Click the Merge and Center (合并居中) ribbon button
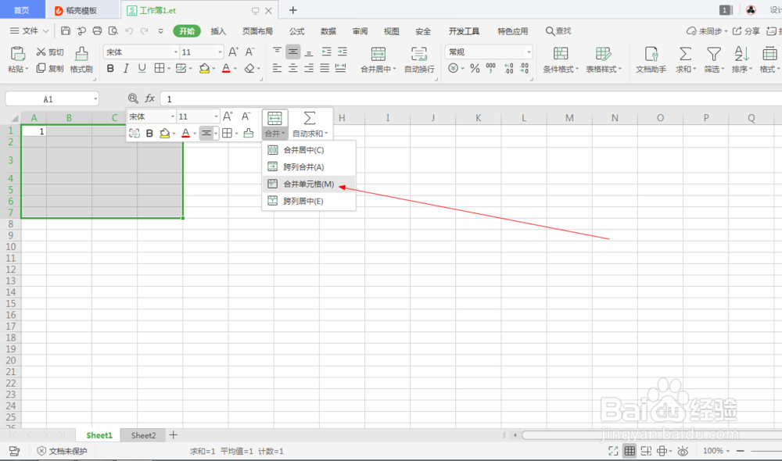The height and width of the screenshot is (461, 782). (x=378, y=59)
